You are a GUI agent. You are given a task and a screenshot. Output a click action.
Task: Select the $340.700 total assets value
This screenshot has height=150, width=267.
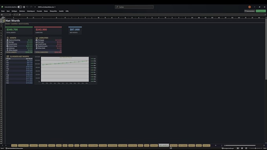[12, 29]
